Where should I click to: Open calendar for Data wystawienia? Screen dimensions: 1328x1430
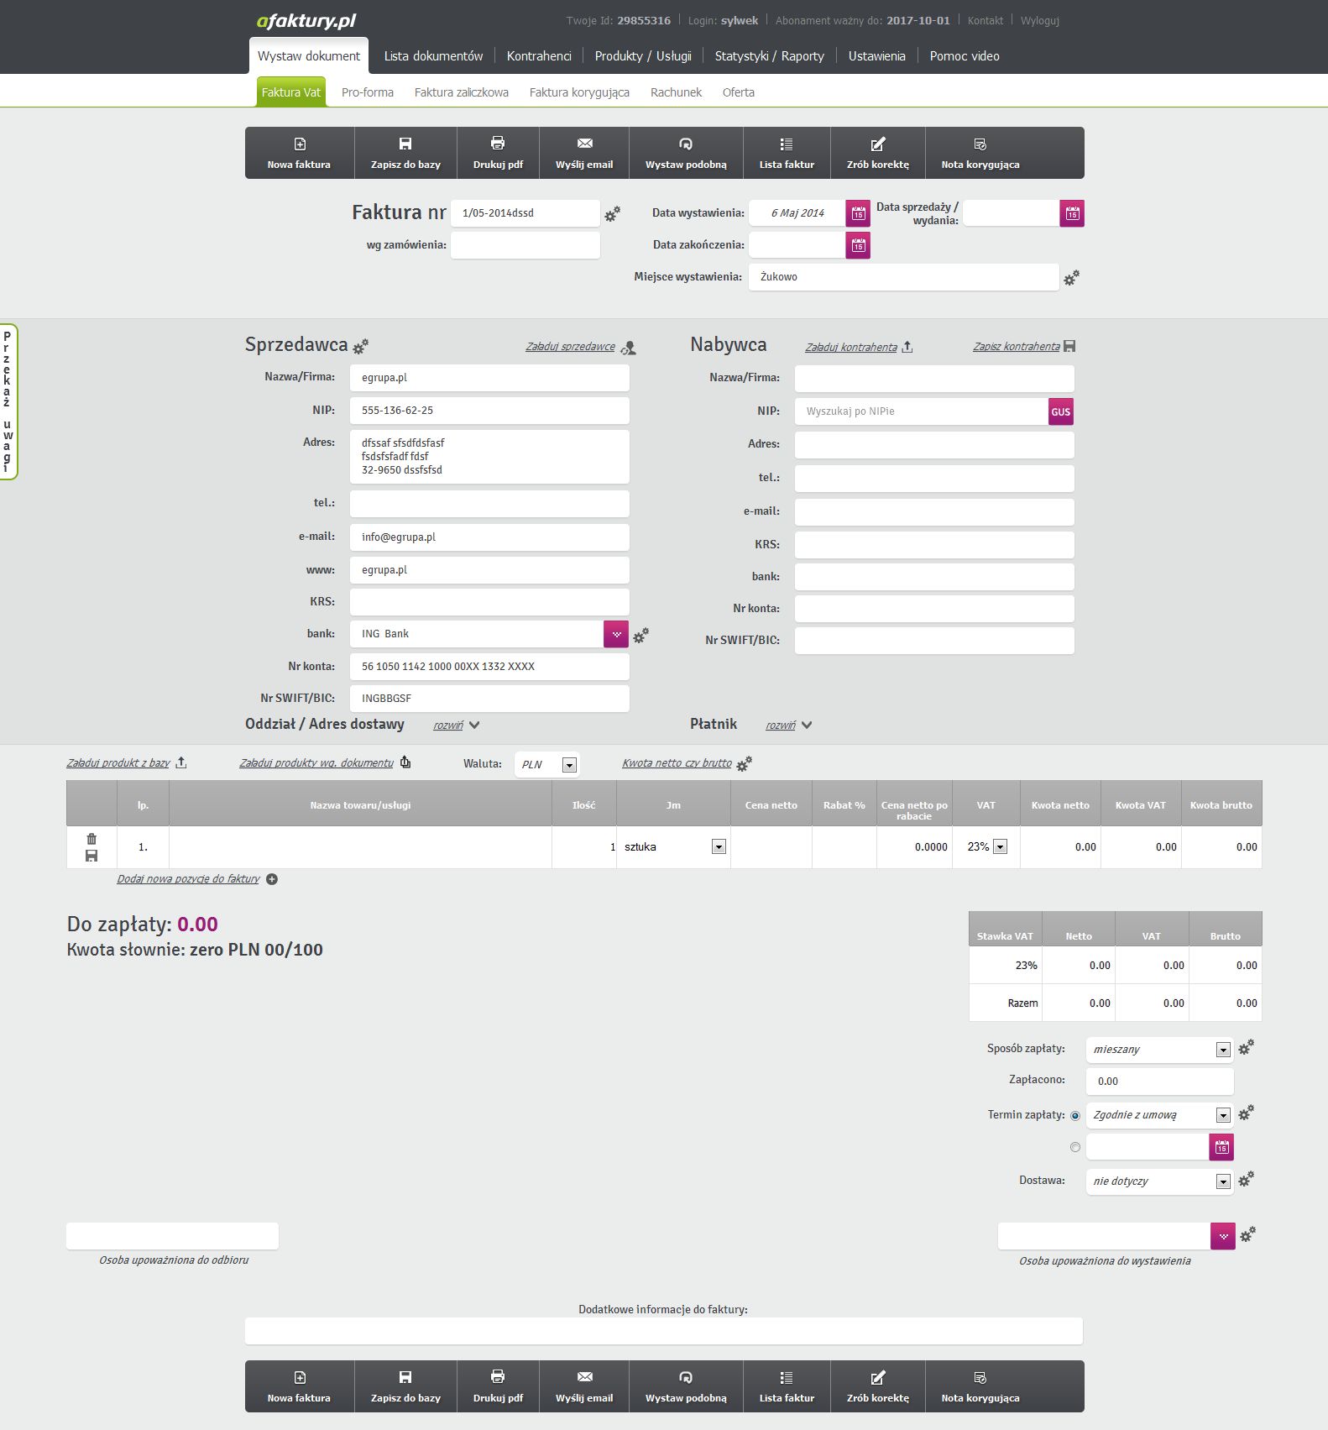click(x=857, y=213)
